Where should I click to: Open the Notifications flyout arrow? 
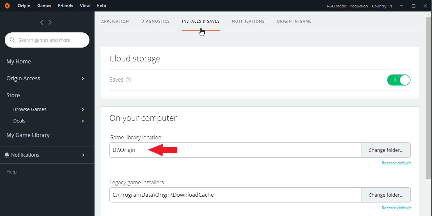pyautogui.click(x=83, y=155)
